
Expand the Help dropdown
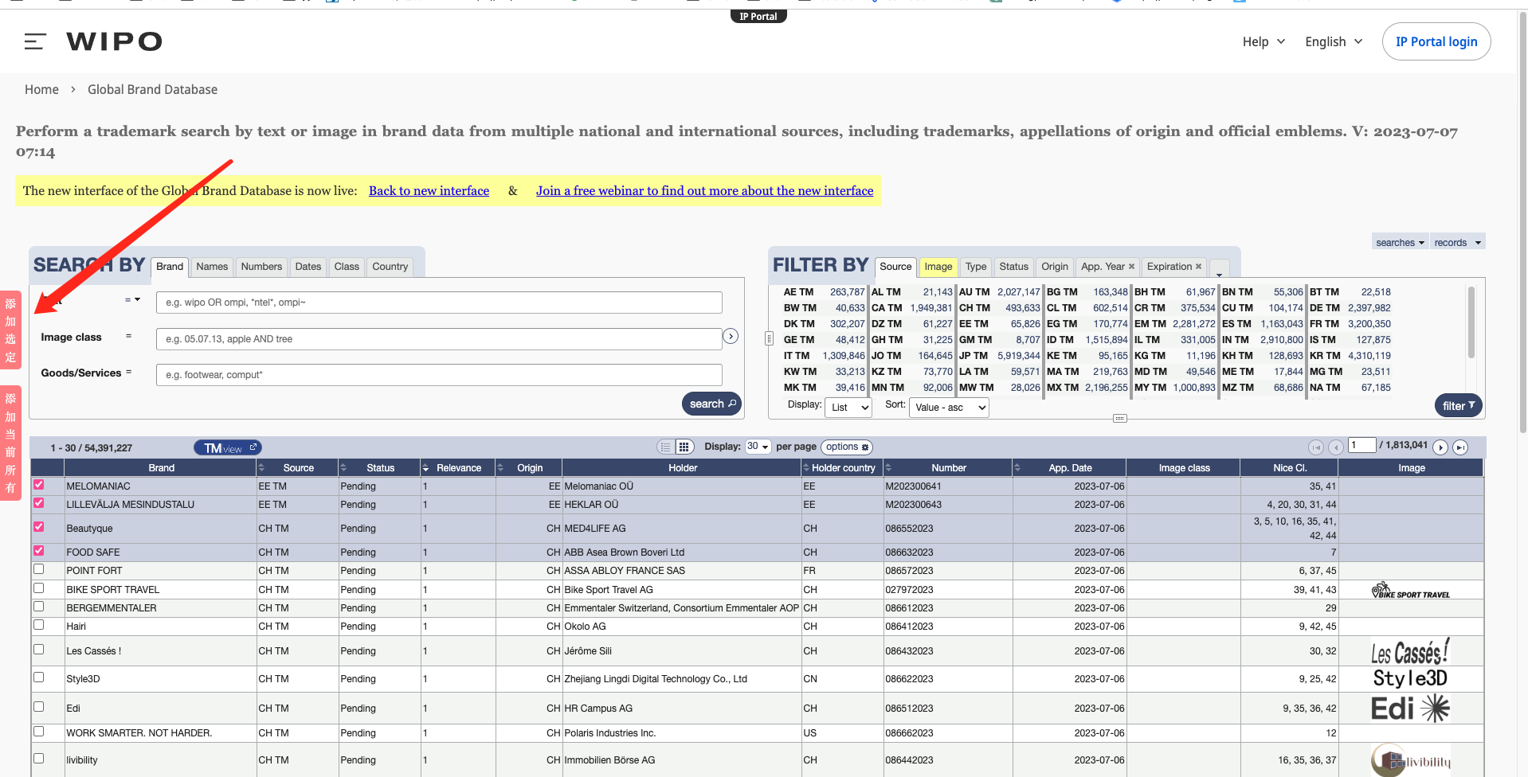pos(1264,41)
